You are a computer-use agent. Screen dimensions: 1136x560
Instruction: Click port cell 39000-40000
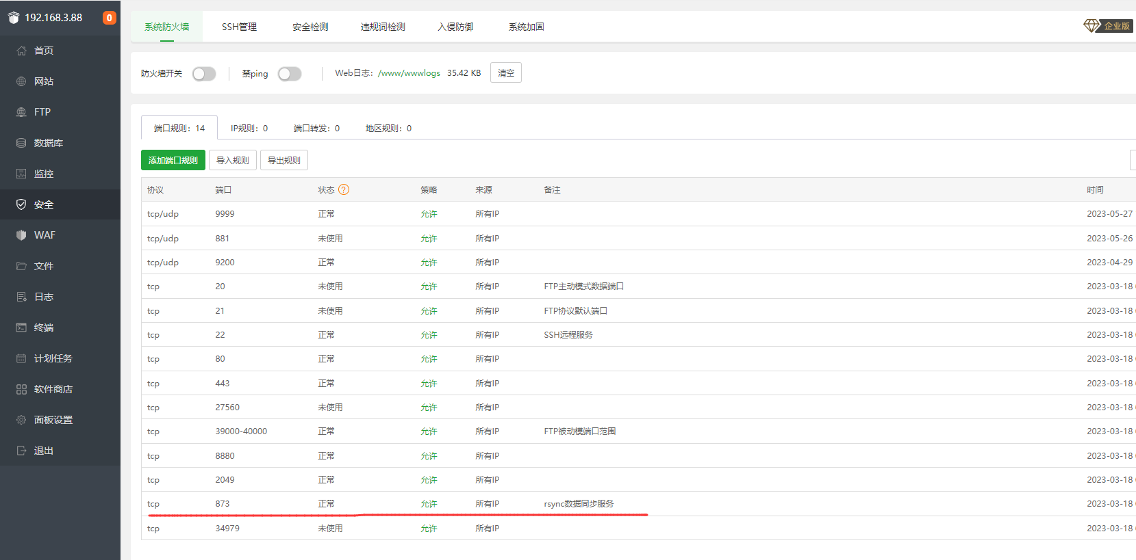point(241,431)
